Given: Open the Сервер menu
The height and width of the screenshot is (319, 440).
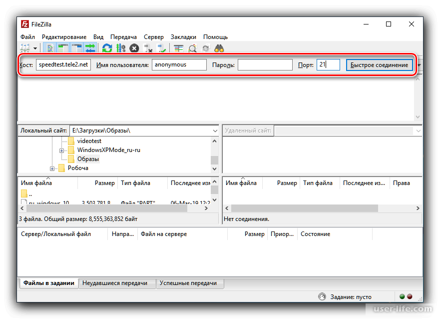Looking at the screenshot, I should point(153,37).
